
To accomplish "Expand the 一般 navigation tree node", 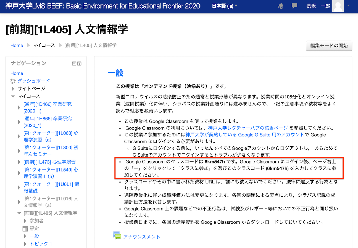I will (25, 236).
